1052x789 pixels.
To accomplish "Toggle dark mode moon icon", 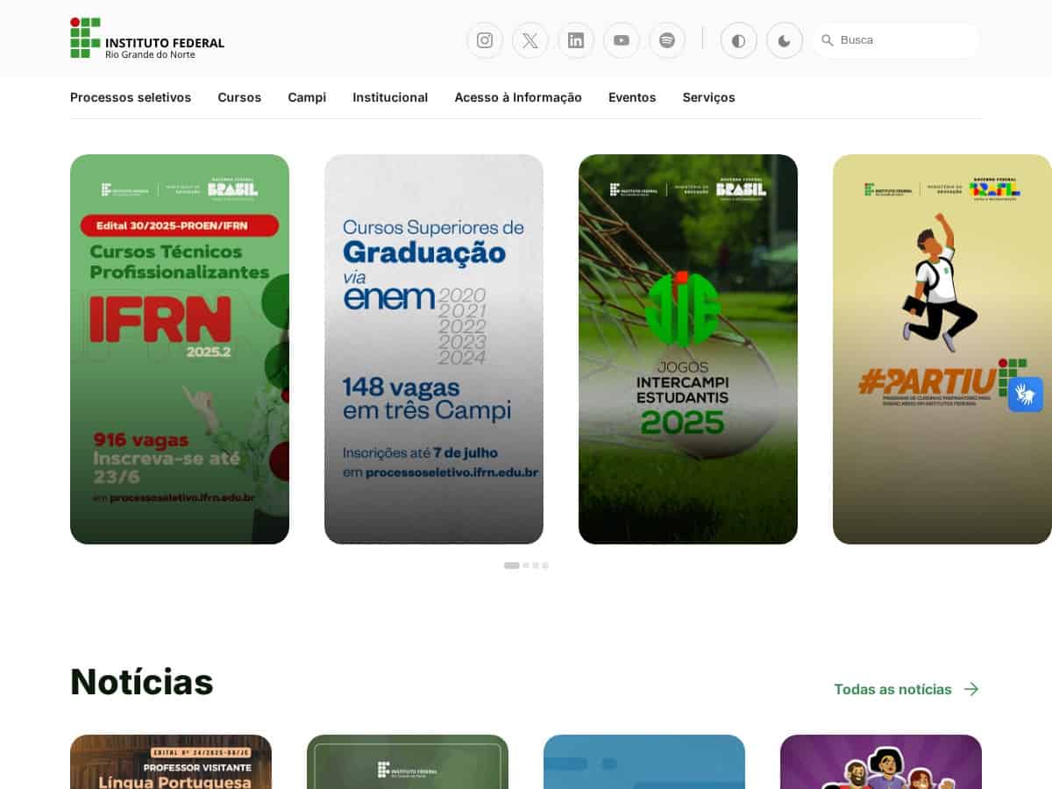I will pos(785,40).
